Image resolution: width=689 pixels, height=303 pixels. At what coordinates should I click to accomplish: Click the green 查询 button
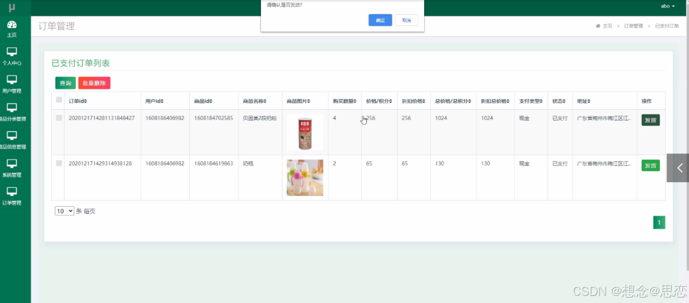pos(66,83)
